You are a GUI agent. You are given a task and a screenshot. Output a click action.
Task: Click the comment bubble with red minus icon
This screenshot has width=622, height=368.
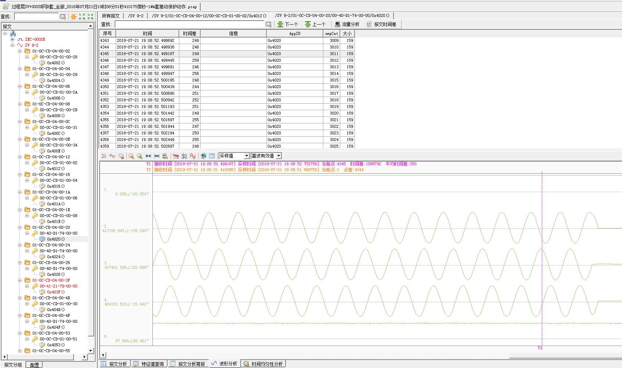coord(121,156)
